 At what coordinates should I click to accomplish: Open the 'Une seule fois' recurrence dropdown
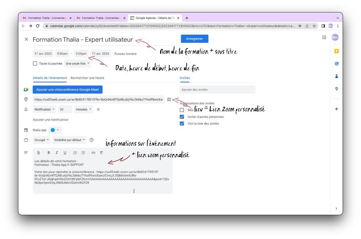tap(78, 63)
